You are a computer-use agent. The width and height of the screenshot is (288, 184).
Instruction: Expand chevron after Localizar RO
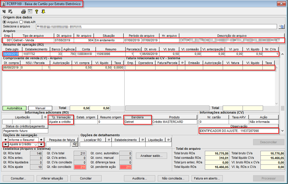(x=109, y=140)
